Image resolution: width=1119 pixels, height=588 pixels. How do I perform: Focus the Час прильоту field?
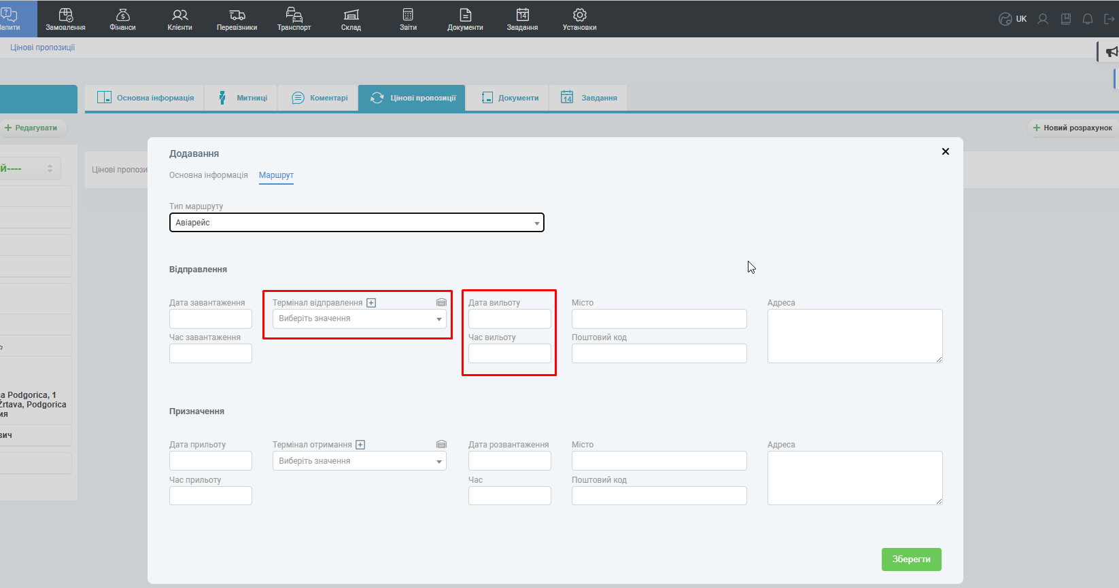(x=211, y=496)
